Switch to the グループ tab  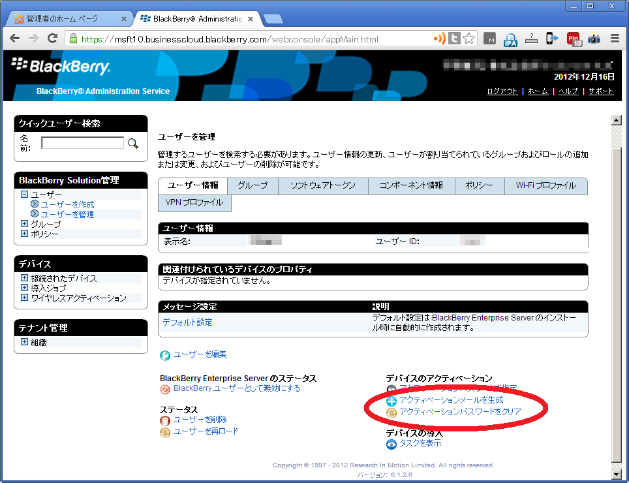click(x=253, y=186)
